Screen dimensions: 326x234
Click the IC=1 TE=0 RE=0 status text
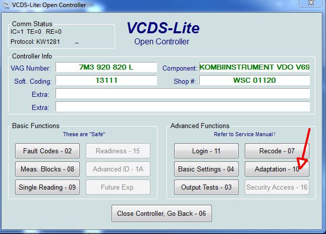(36, 32)
